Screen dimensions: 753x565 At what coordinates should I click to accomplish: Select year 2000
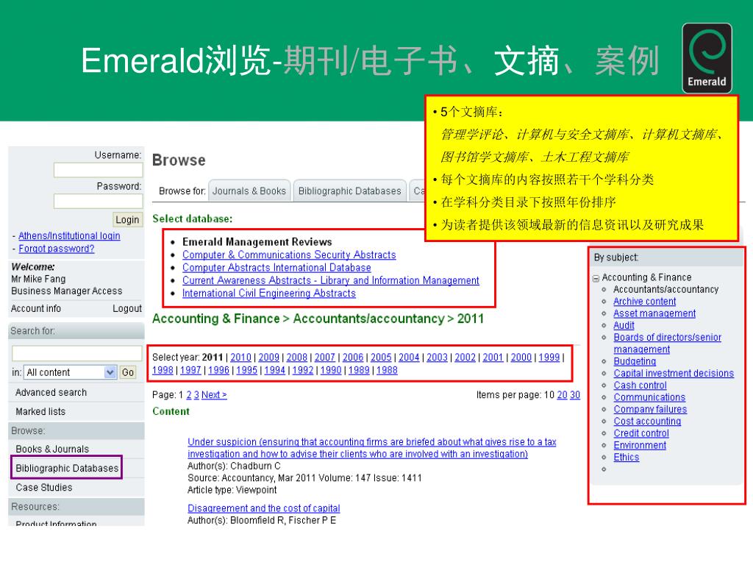click(521, 358)
